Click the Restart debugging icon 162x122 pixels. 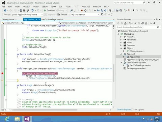(x=85, y=11)
